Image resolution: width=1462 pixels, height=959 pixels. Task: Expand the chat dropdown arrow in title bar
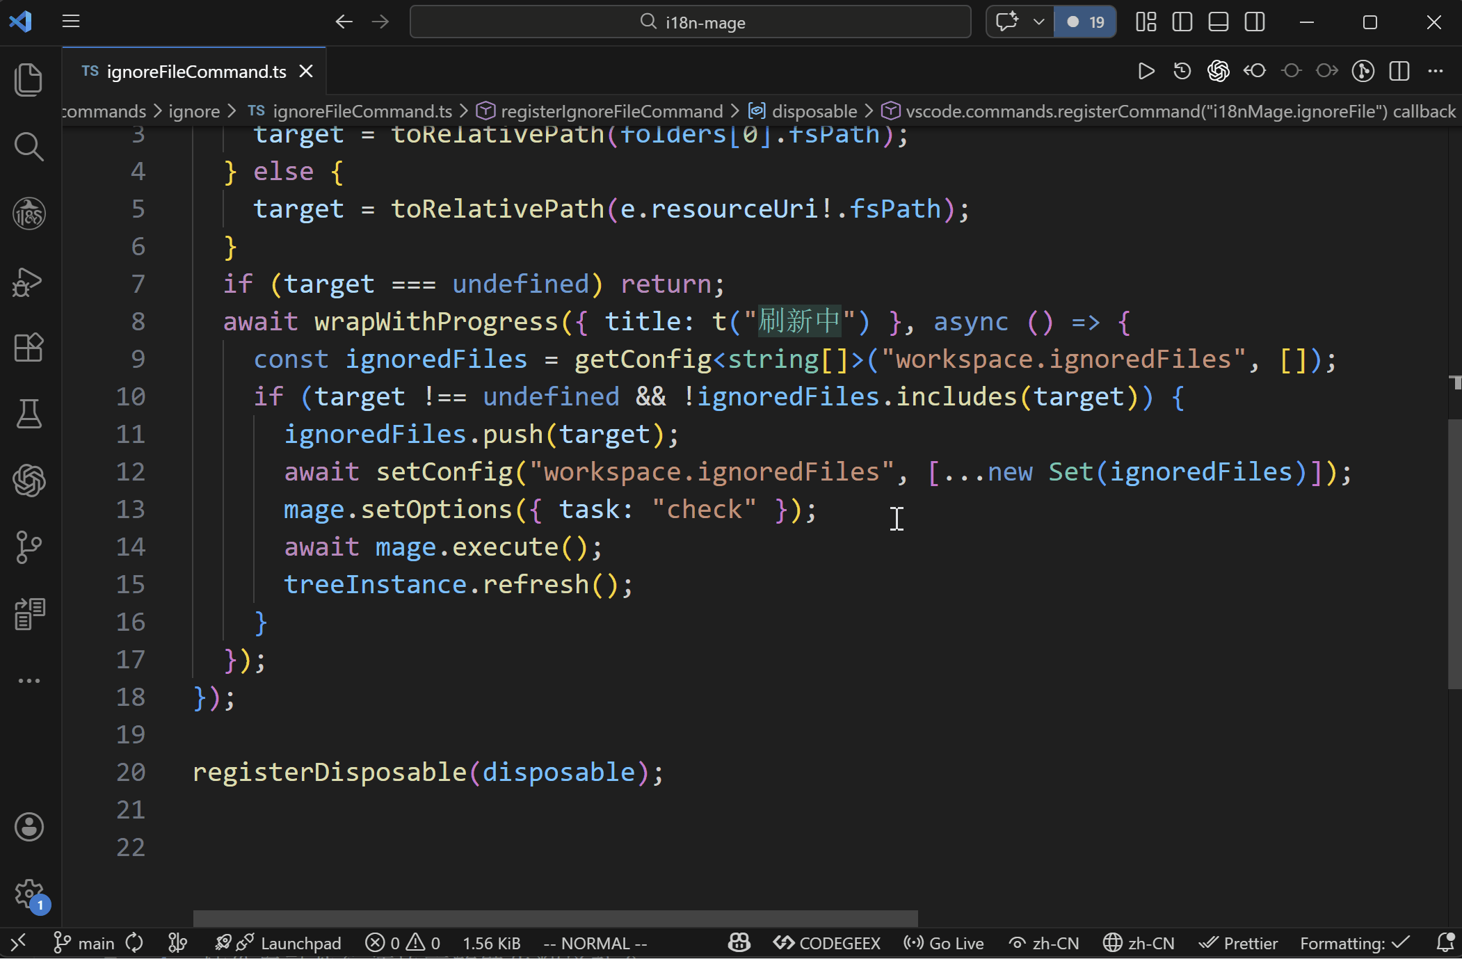tap(1038, 22)
